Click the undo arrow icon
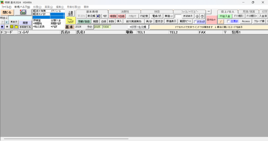 click(99, 16)
